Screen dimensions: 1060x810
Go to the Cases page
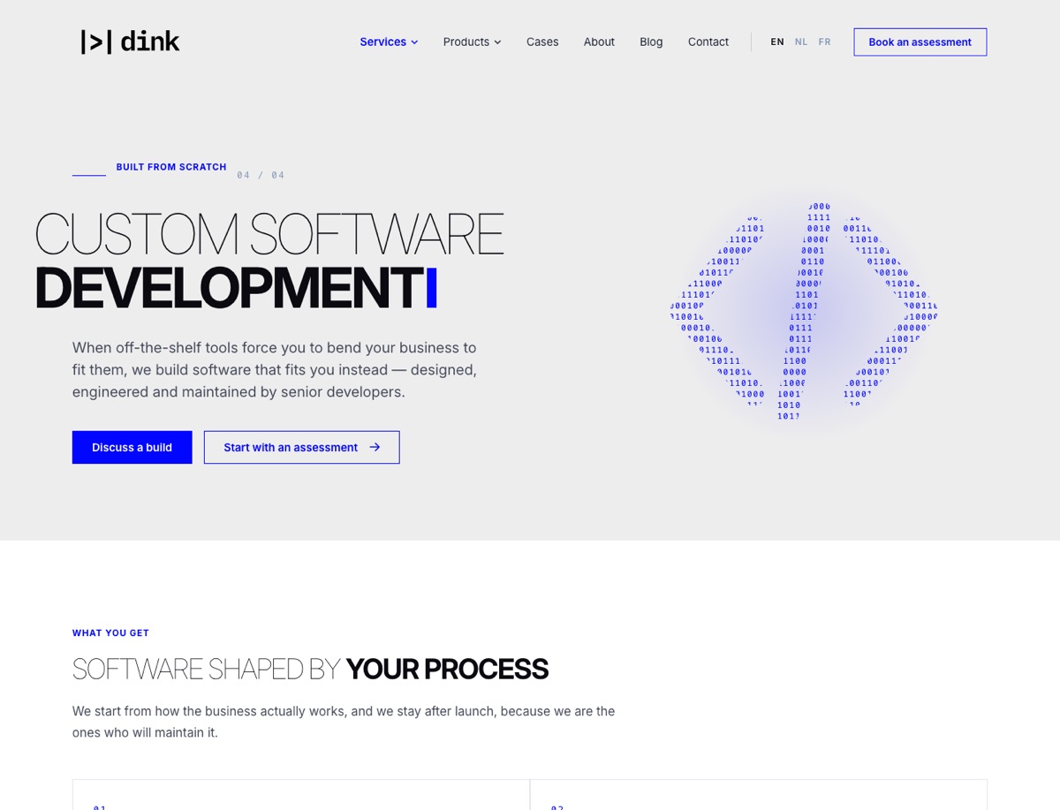pyautogui.click(x=542, y=42)
